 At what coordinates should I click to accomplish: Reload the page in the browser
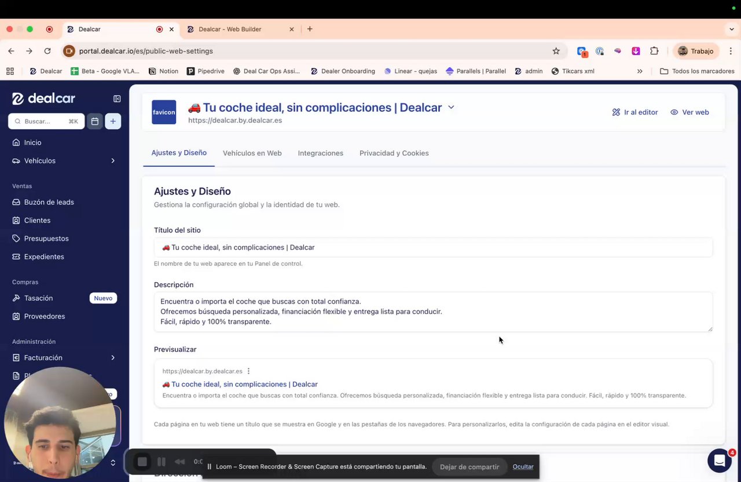click(x=47, y=51)
